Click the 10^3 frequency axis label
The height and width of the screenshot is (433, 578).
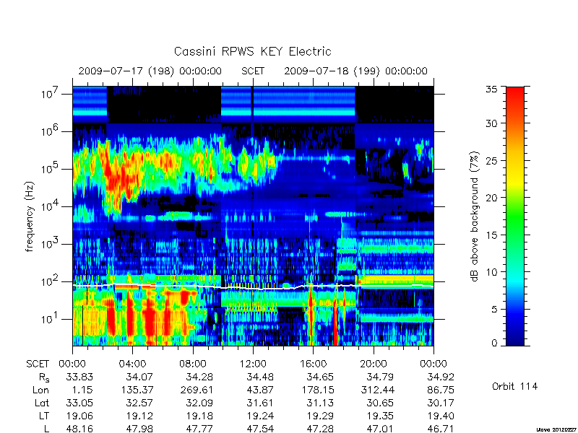(49, 243)
